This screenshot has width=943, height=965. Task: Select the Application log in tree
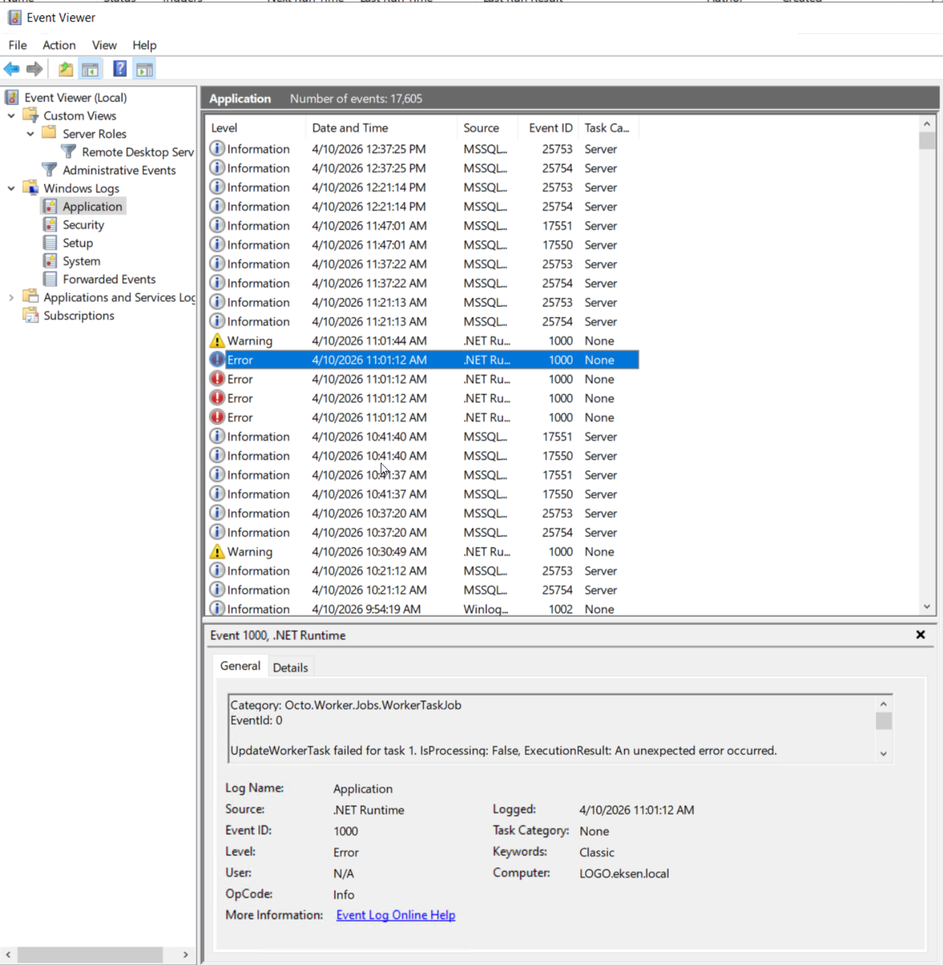point(92,206)
